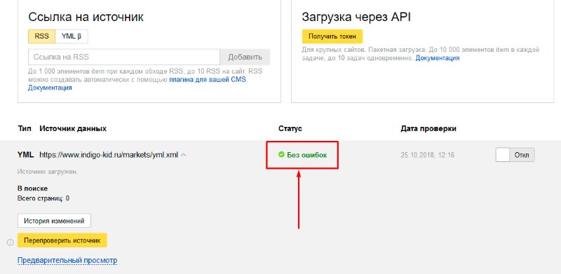561x274 pixels.
Task: Select the source URL indigo-kid.ru/markets/yml.xml
Action: pos(109,156)
